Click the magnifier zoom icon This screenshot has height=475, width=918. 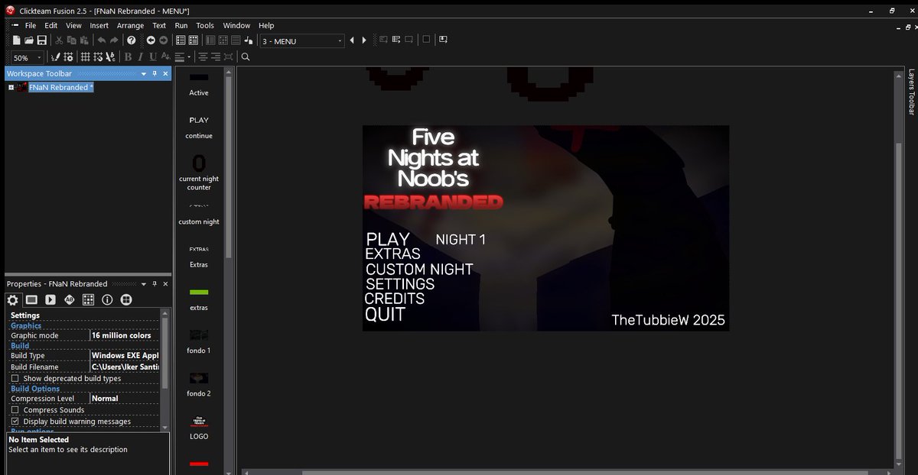(x=246, y=57)
